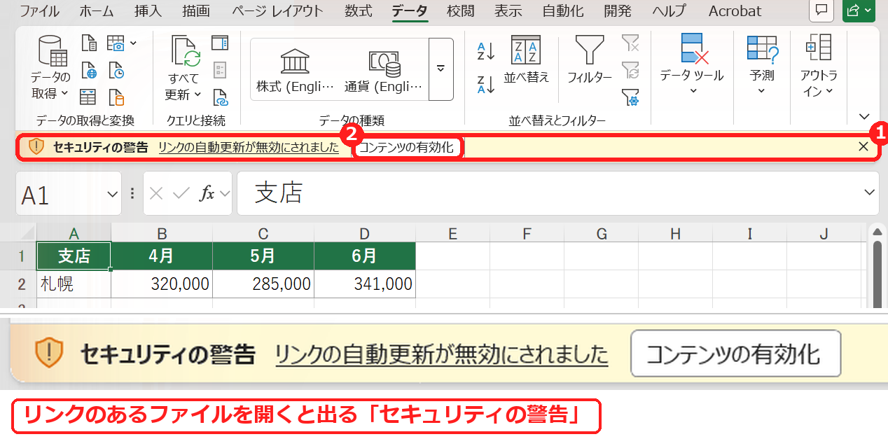Sort ascending with the A→Z icon
888x439 pixels.
tap(486, 50)
